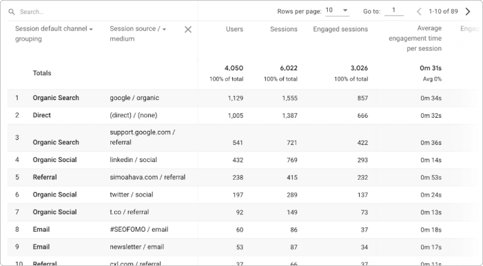Viewport: 483px width, 266px height.
Task: Click users value 1,129
Action: pyautogui.click(x=236, y=98)
